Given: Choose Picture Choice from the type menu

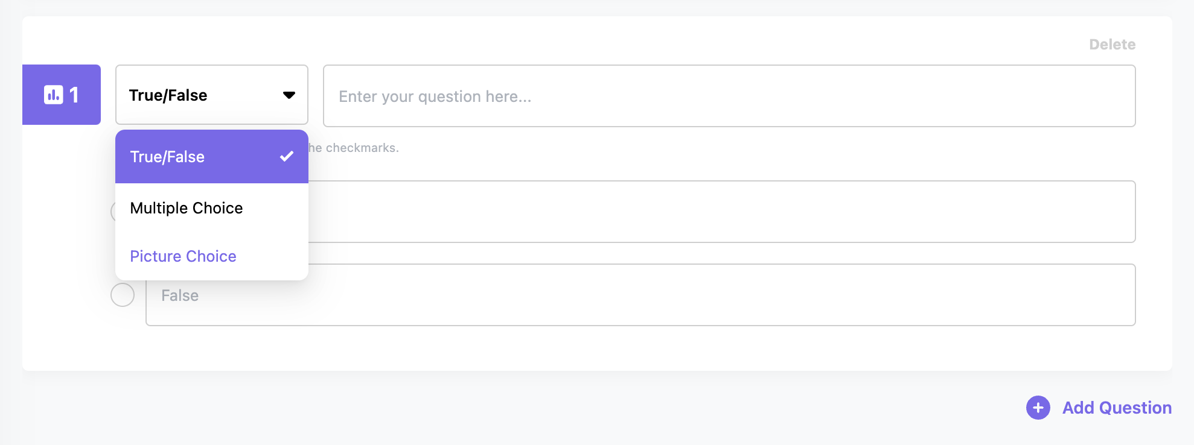Looking at the screenshot, I should [183, 256].
